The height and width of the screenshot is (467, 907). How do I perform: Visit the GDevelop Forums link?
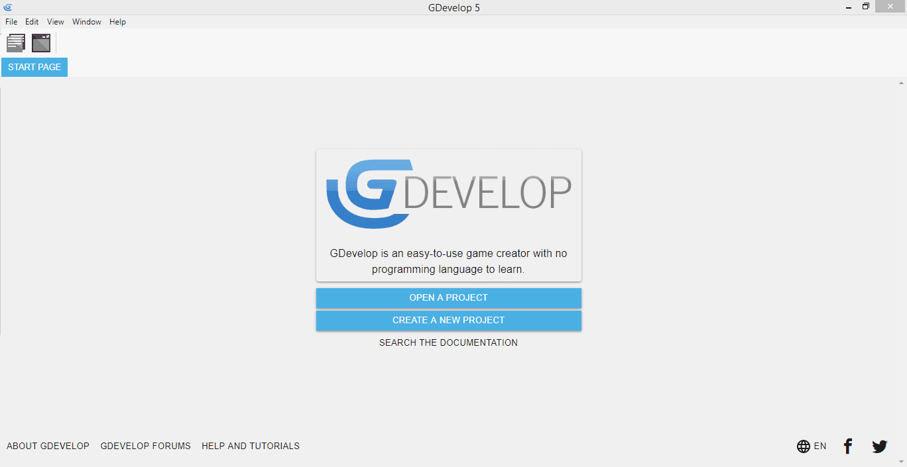[145, 446]
